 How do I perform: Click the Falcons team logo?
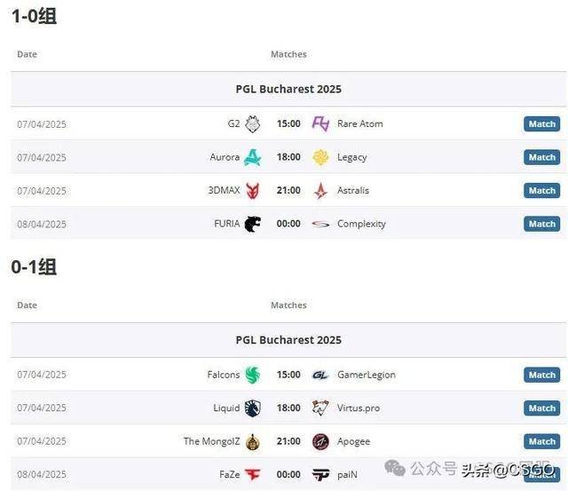[x=252, y=375]
